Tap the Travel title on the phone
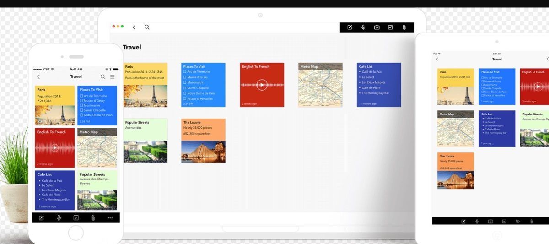Screen dimensions: 549x244 (x=76, y=77)
